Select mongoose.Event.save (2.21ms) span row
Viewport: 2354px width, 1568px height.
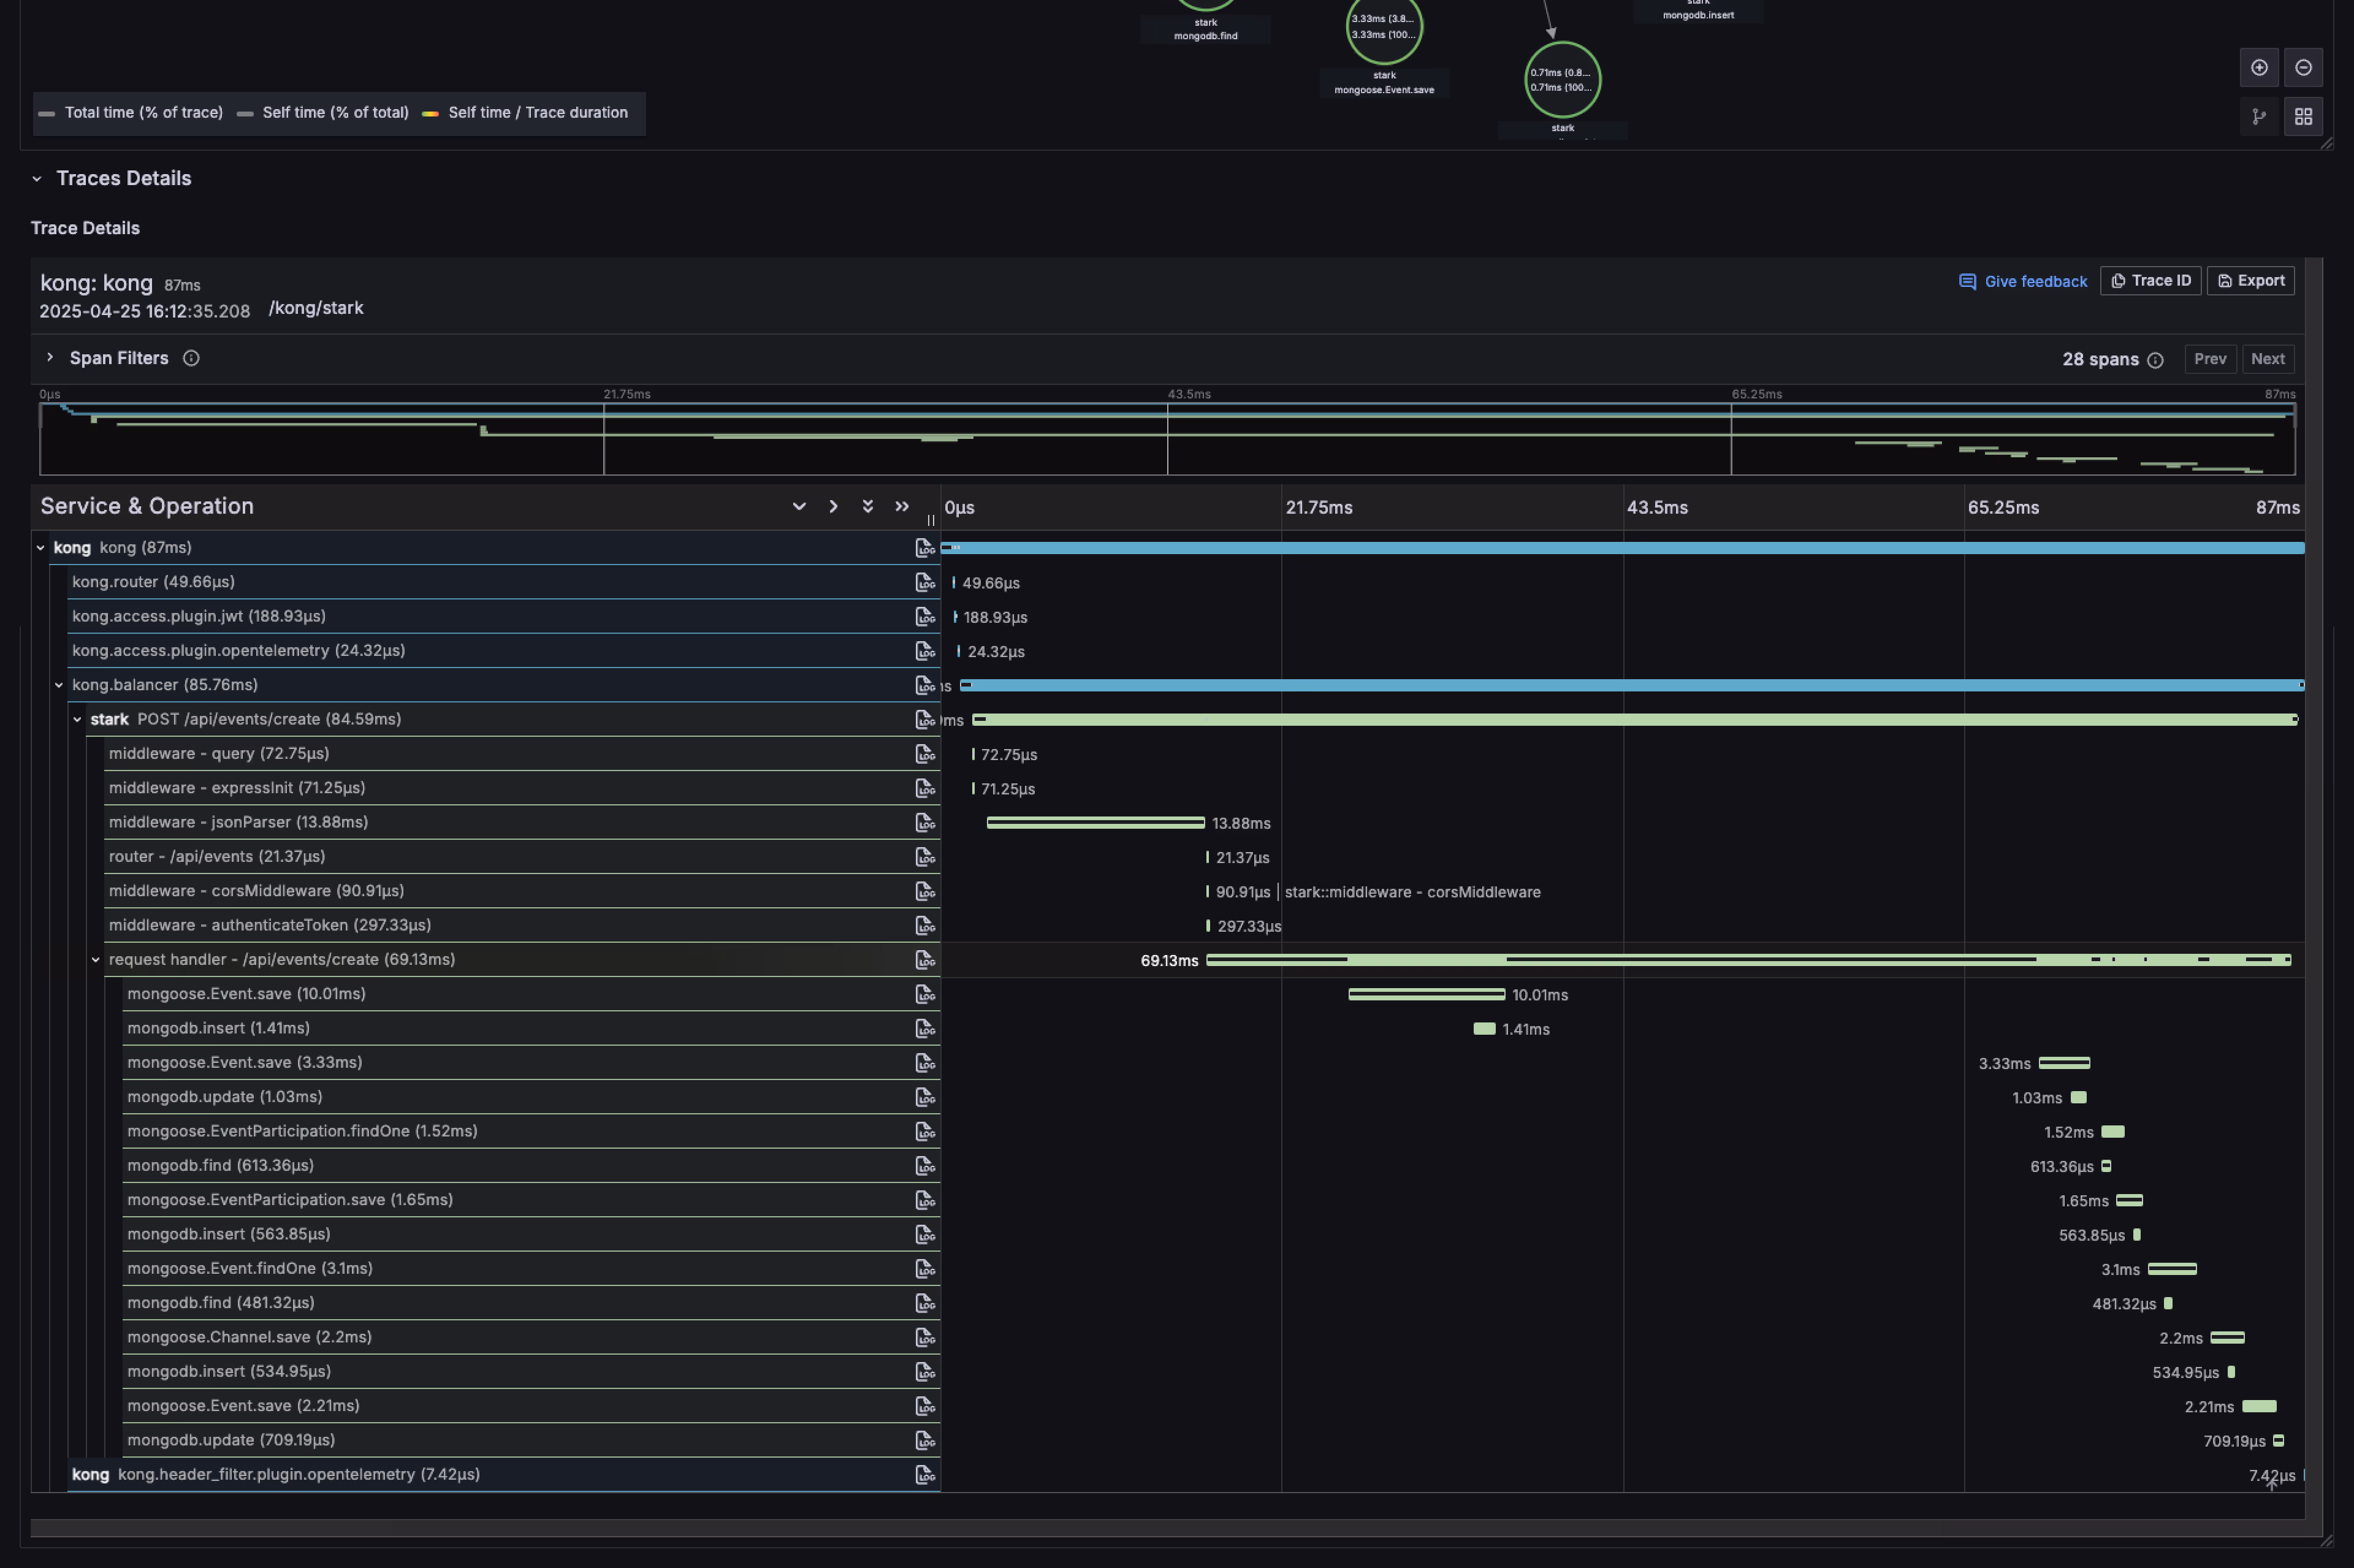(531, 1406)
